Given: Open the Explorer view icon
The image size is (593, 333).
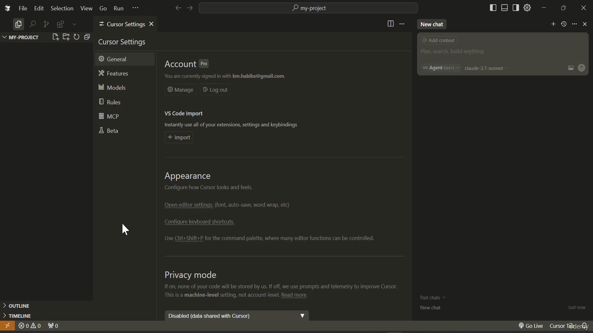Looking at the screenshot, I should pos(18,24).
